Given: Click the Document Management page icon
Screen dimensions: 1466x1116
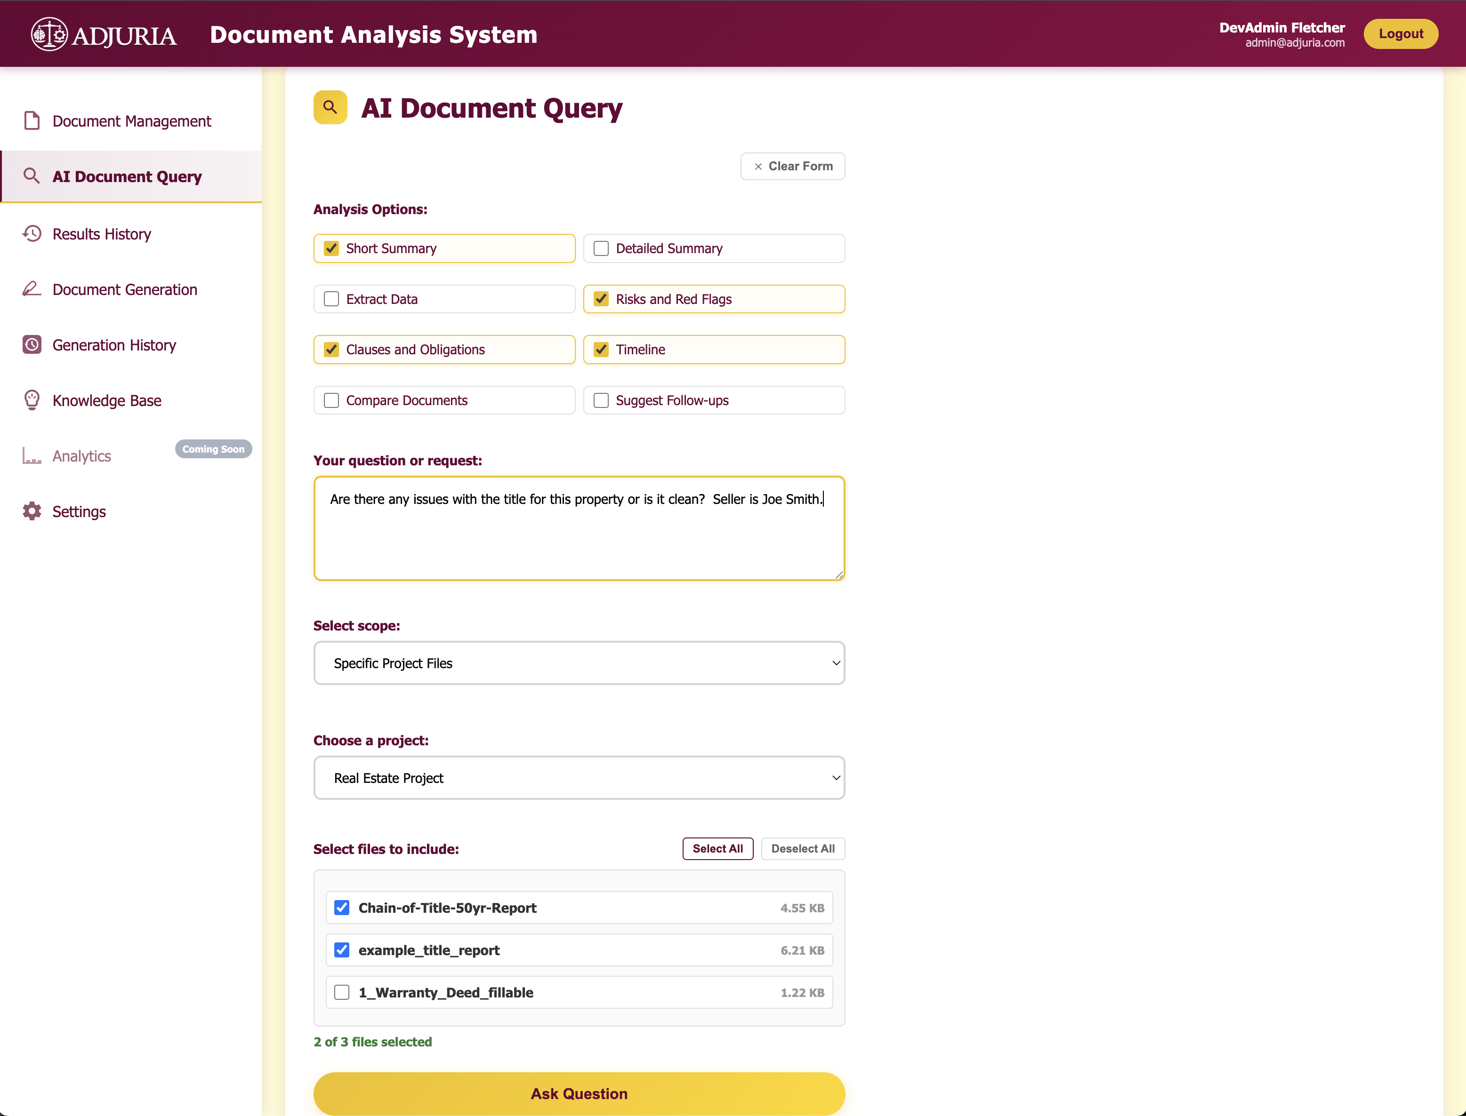Looking at the screenshot, I should coord(32,121).
